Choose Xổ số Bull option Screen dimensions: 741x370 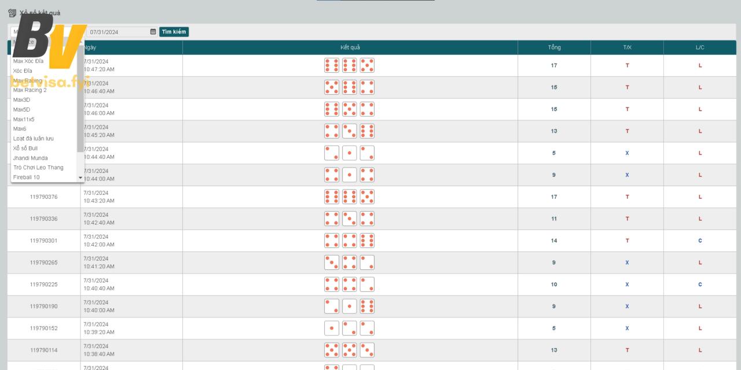25,149
